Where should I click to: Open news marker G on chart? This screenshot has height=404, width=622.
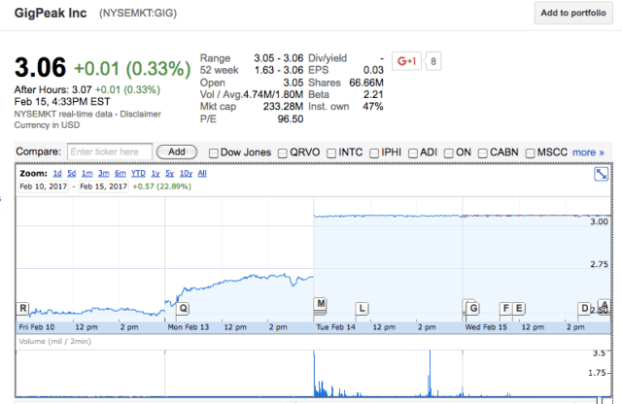click(472, 308)
